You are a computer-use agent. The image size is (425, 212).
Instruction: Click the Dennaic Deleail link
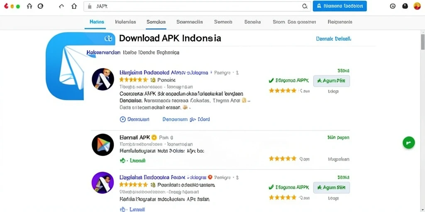pos(333,39)
